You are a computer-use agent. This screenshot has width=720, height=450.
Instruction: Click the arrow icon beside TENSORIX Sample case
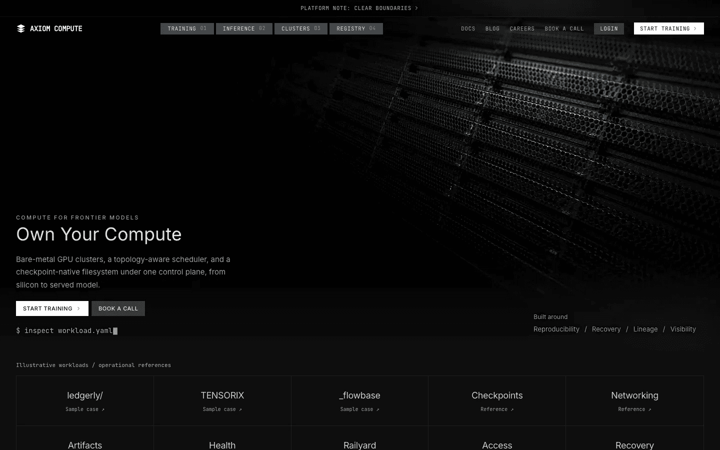click(240, 409)
